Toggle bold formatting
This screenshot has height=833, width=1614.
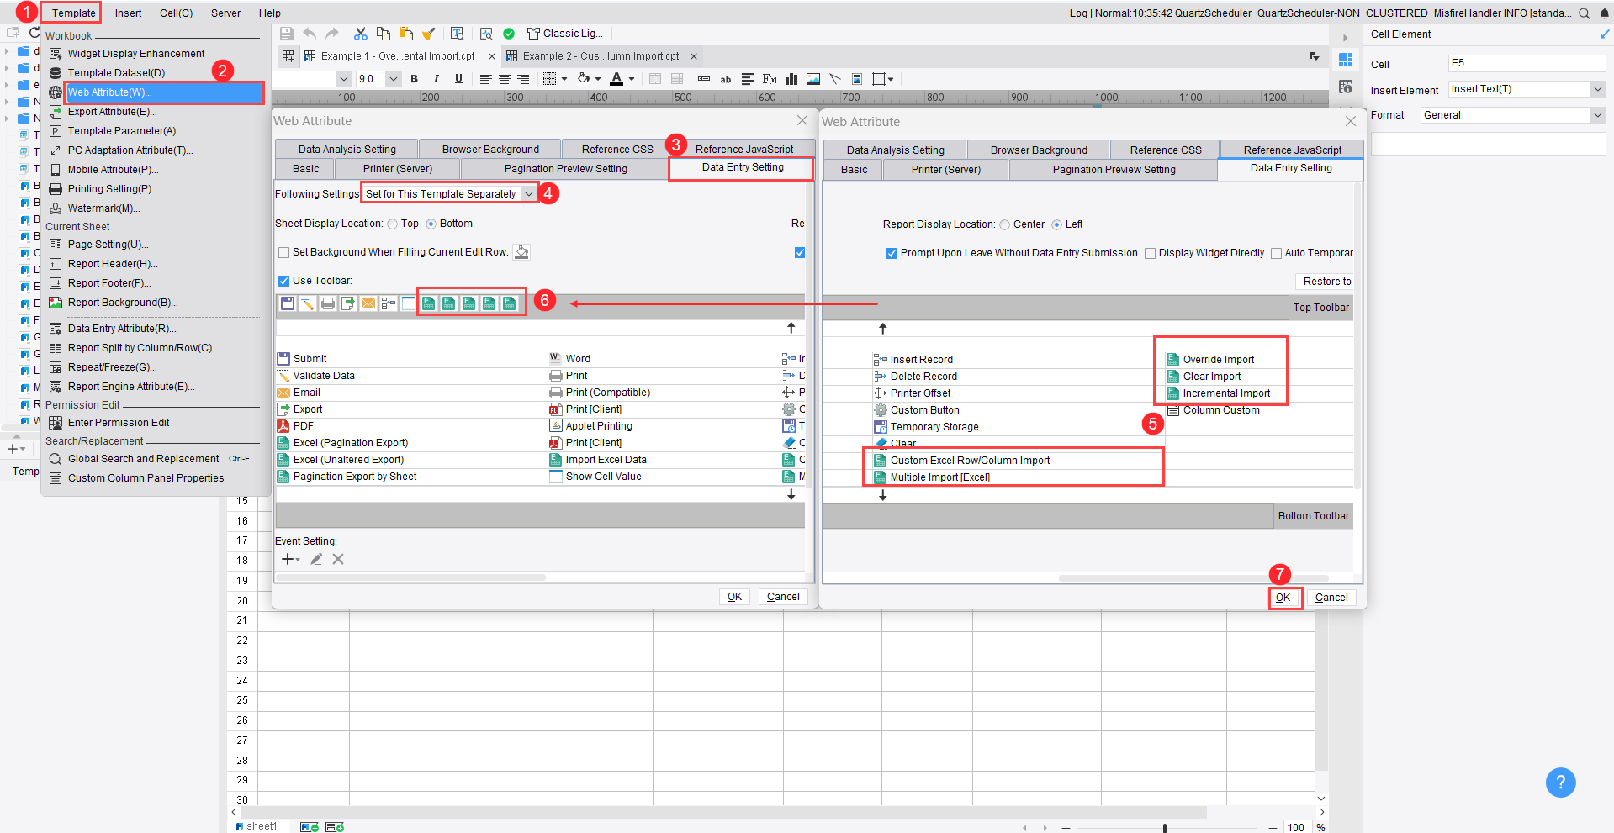coord(414,79)
